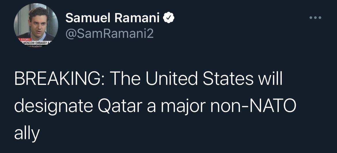Open the @SamRamani2 handle link
This screenshot has width=337, height=153.
point(110,34)
